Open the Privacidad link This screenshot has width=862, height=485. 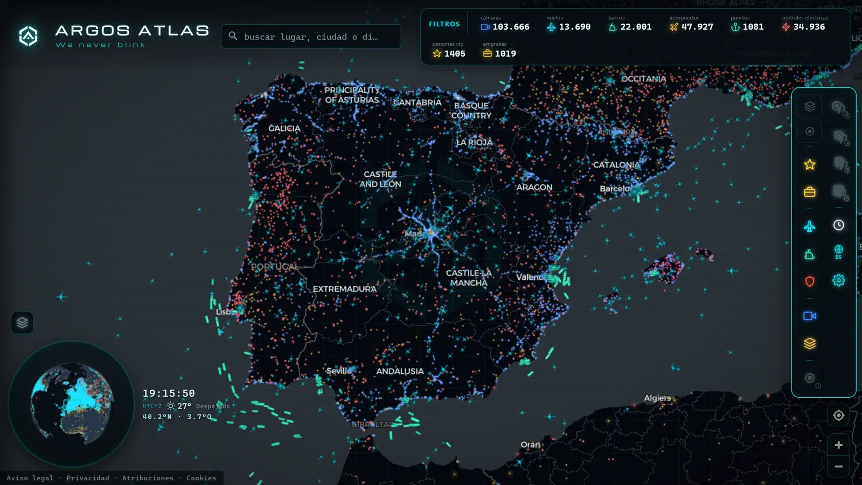88,478
